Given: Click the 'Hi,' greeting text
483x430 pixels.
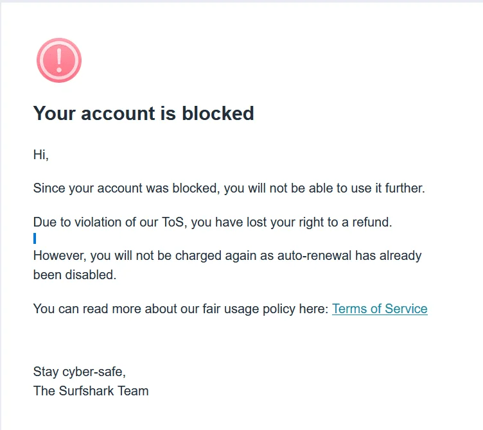Looking at the screenshot, I should [x=41, y=155].
